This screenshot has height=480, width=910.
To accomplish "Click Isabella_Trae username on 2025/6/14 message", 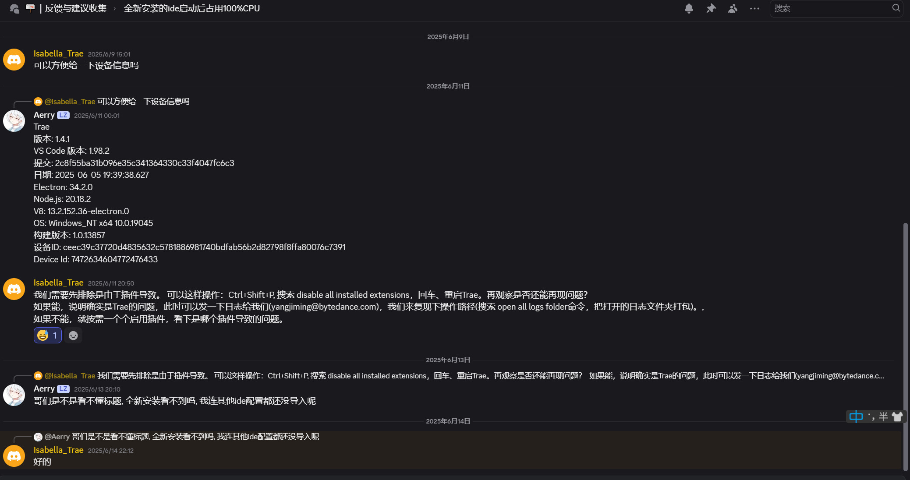I will tap(58, 450).
